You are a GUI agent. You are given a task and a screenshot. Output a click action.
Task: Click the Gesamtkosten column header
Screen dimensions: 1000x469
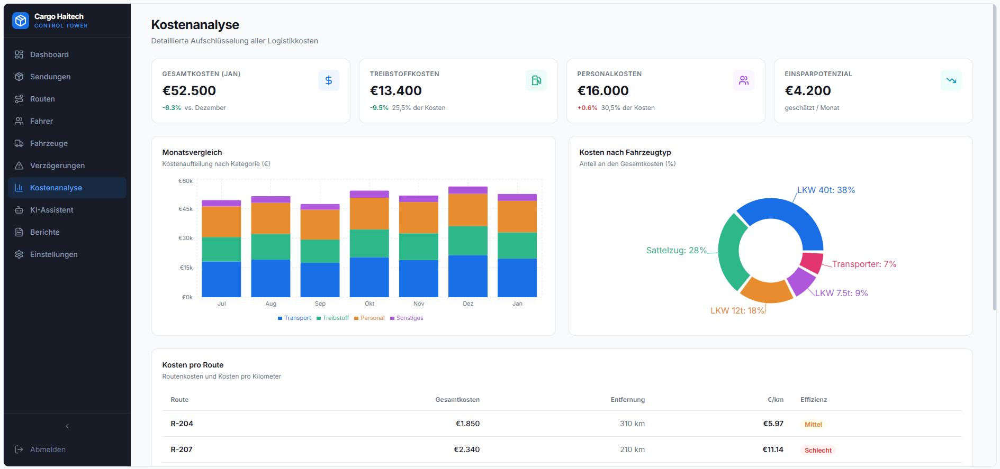[457, 400]
